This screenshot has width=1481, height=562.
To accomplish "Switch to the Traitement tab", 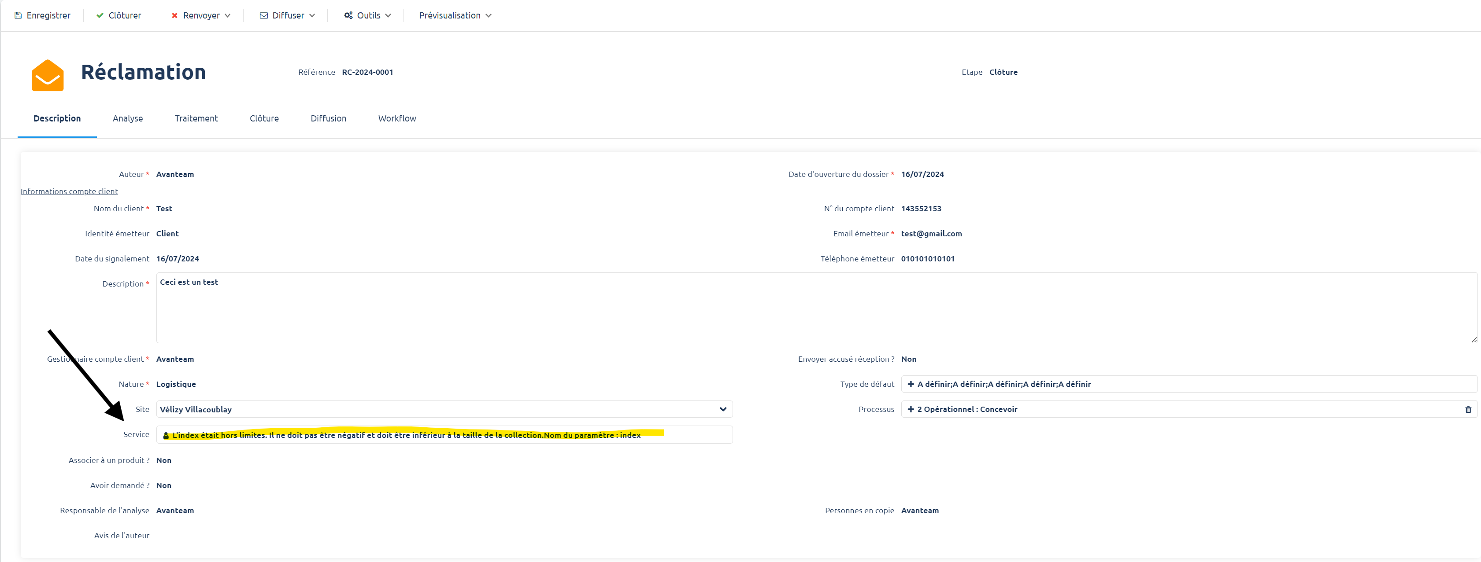I will click(196, 118).
